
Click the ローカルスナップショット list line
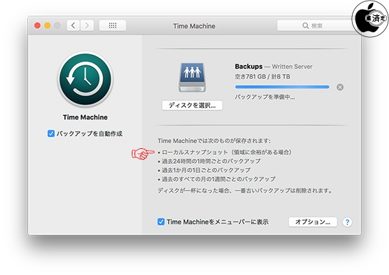click(224, 152)
